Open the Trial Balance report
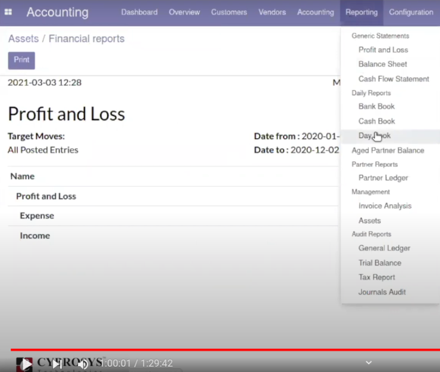The image size is (440, 372). (x=380, y=262)
